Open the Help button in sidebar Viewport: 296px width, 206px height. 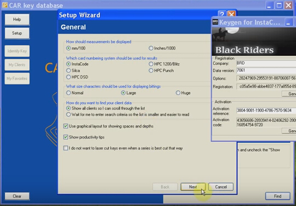click(17, 19)
